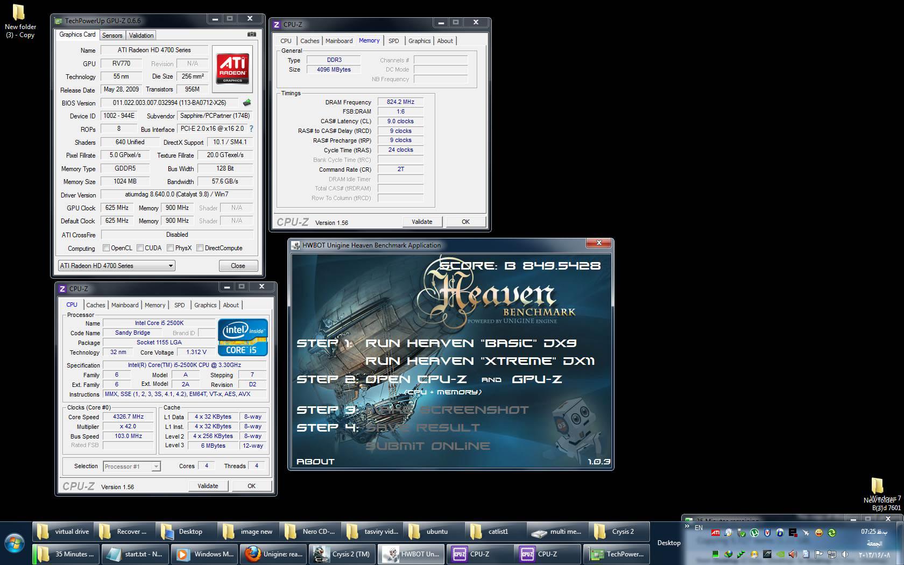Open the ATI Radeon HD 4700 Series dropdown
The width and height of the screenshot is (904, 565).
click(x=117, y=266)
